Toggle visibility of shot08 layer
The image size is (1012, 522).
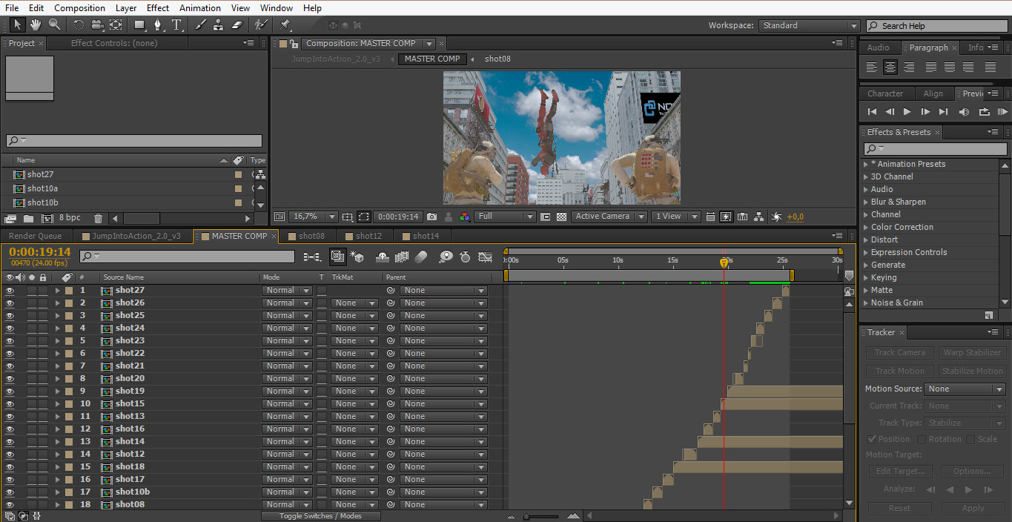(10, 505)
